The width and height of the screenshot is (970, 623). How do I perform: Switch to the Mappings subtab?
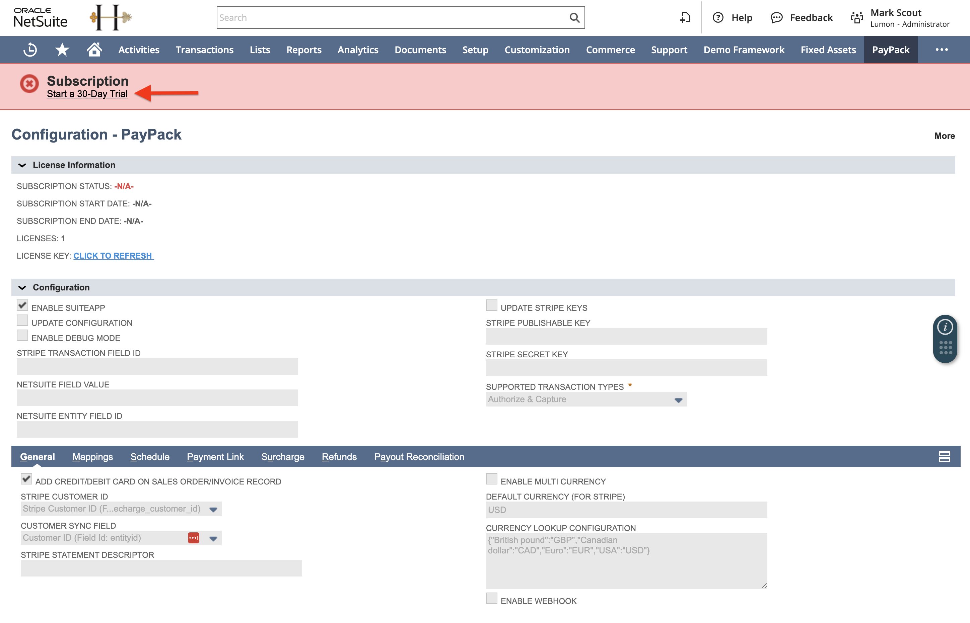point(92,457)
